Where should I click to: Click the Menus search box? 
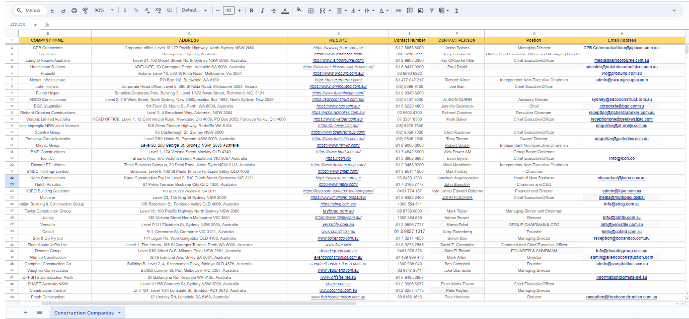(x=29, y=10)
